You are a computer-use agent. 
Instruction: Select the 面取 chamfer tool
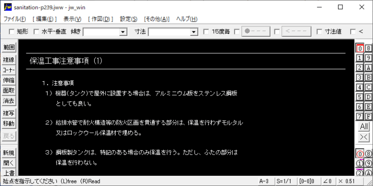[9, 91]
